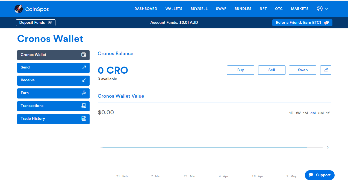Click the Support chat bubble icon
This screenshot has width=348, height=191.
click(x=311, y=175)
